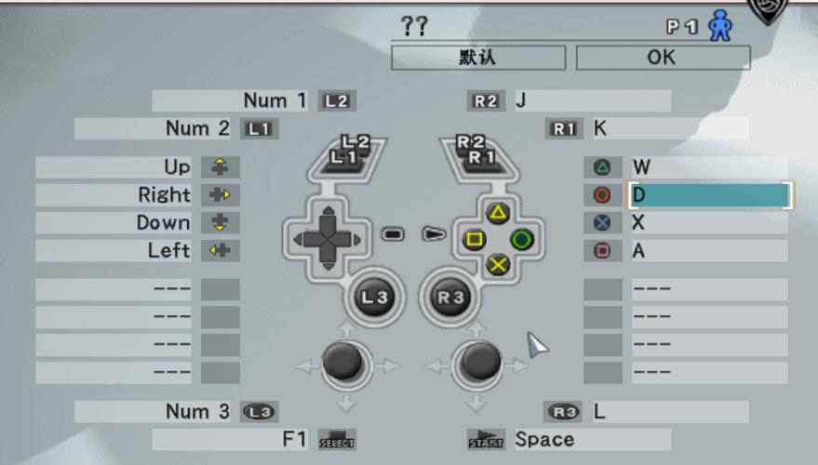The width and height of the screenshot is (818, 465).
Task: Click the left analog stick on the diagram
Action: pos(343,361)
